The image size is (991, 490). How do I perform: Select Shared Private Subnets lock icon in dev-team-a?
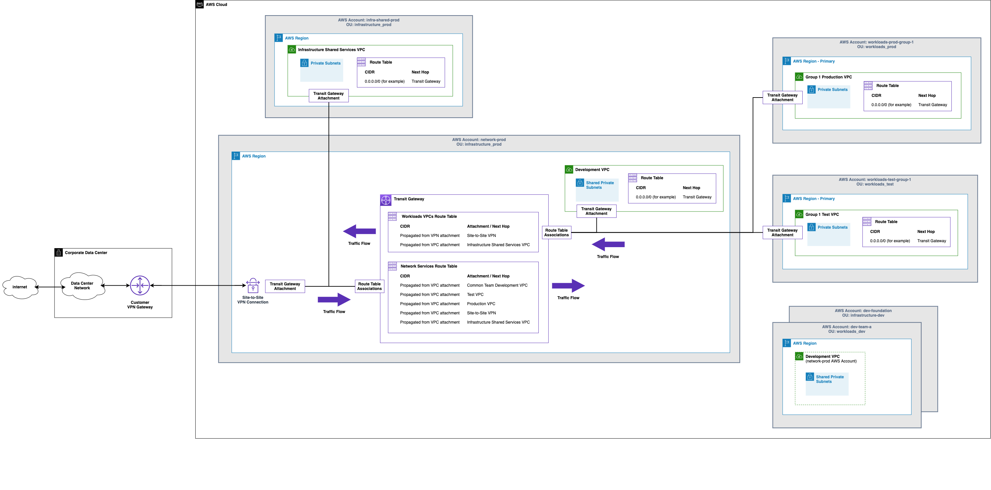[x=810, y=377]
